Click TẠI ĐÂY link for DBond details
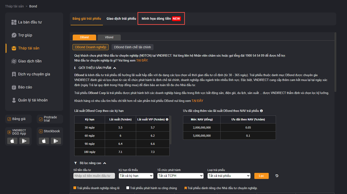Image resolution: width=347 pixels, height=194 pixels. 197,101
